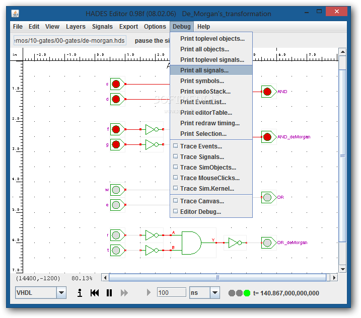This screenshot has width=361, height=318.
Task: Toggle input pin 'f'
Action: pyautogui.click(x=116, y=129)
